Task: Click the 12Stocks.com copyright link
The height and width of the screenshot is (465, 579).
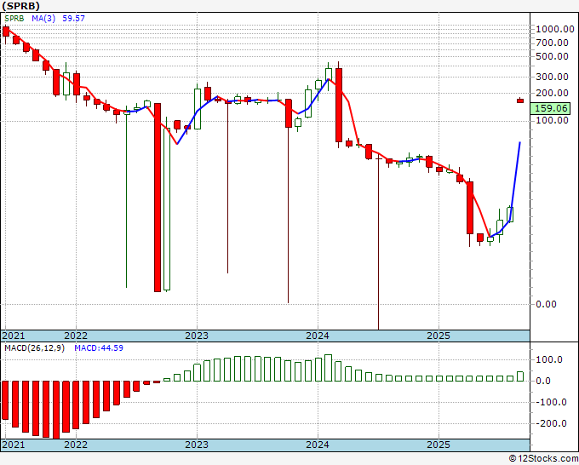Action: [543, 459]
